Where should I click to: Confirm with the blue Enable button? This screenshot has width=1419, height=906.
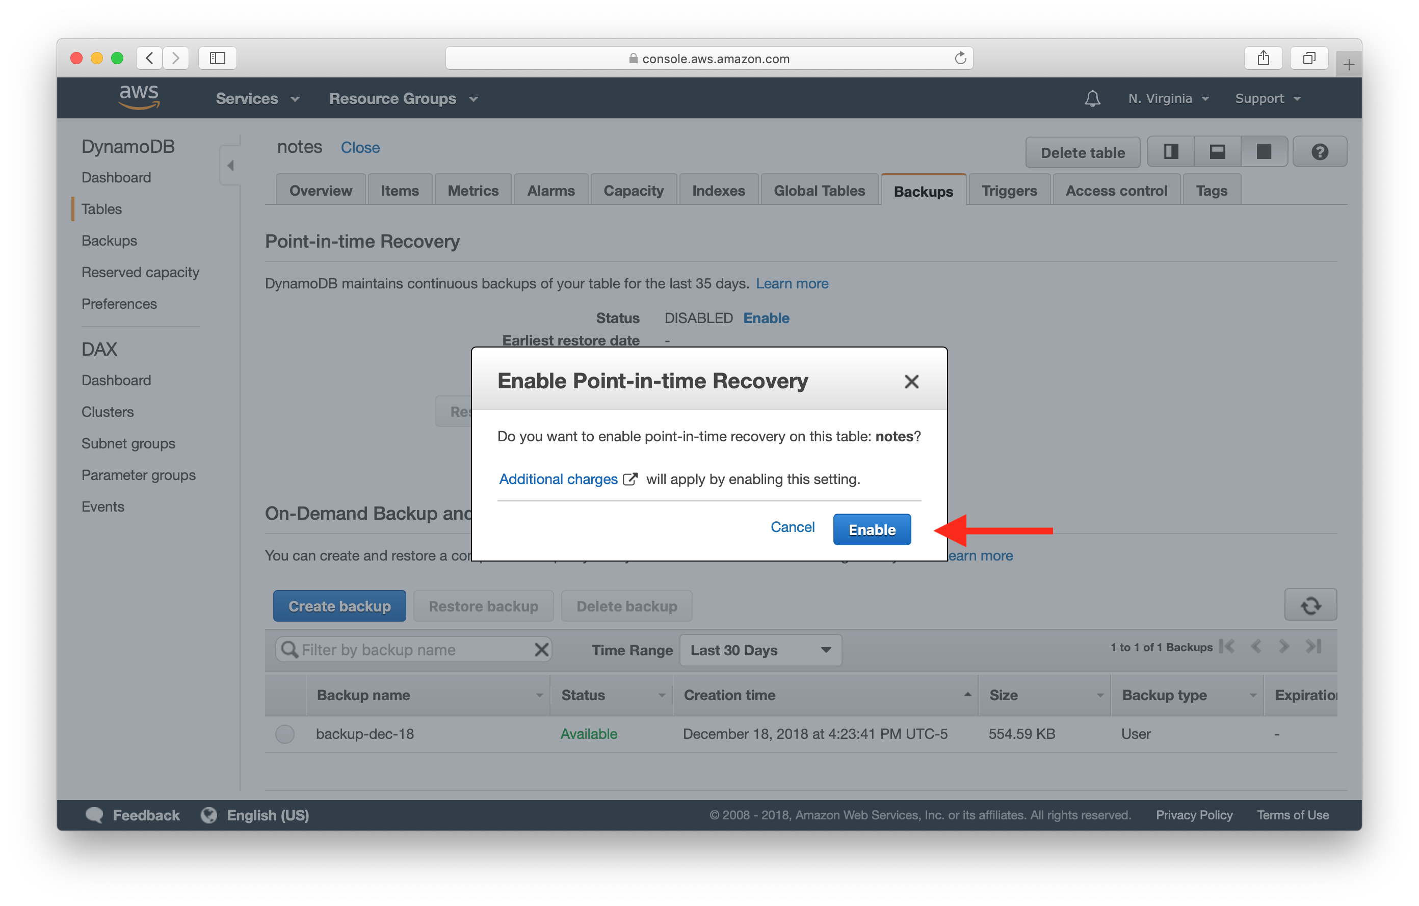[x=871, y=529]
